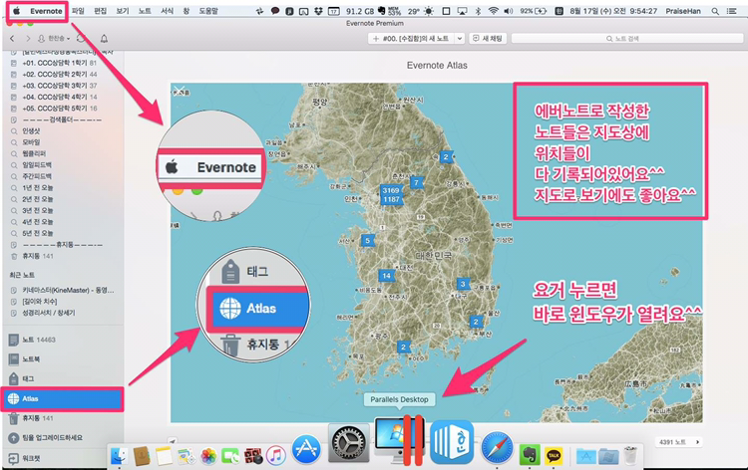
Task: Open App Store from the Dock
Action: [x=306, y=448]
